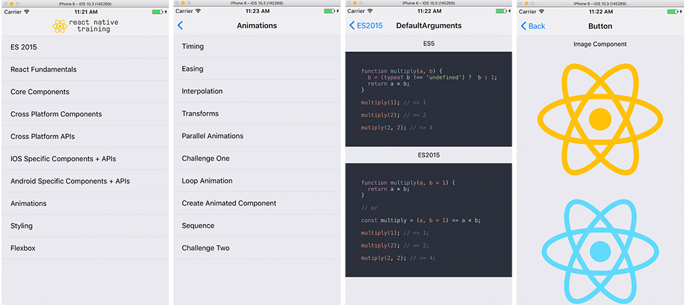Open React Fundamentals section

[x=43, y=69]
